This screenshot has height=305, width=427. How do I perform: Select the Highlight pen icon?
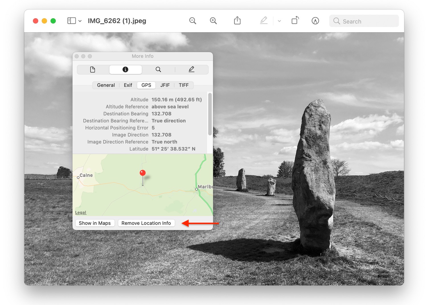[x=264, y=21]
